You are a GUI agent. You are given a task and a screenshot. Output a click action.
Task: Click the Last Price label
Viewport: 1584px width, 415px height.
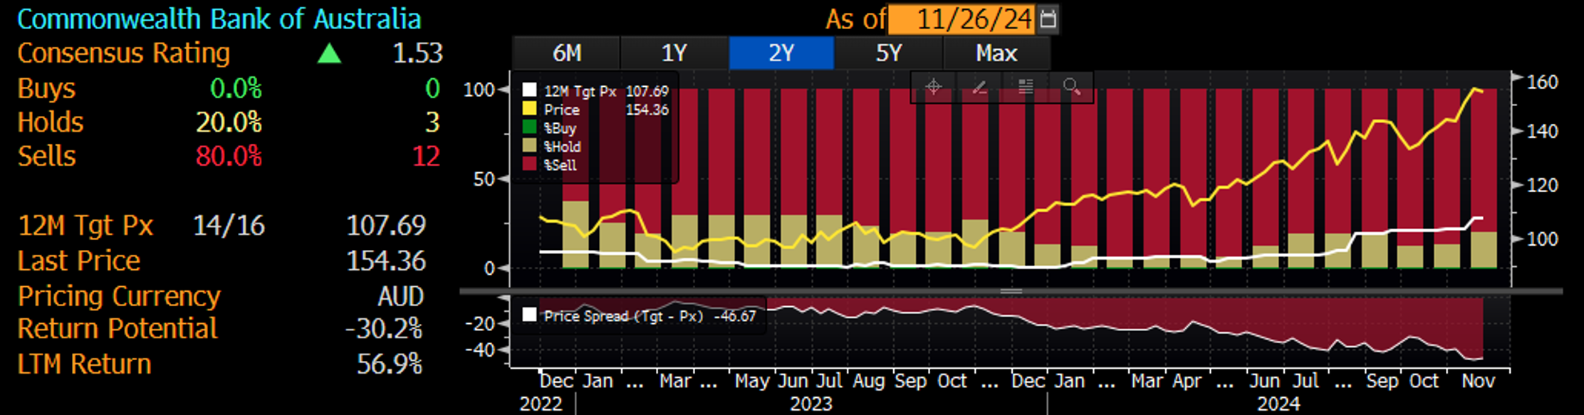[x=78, y=261]
